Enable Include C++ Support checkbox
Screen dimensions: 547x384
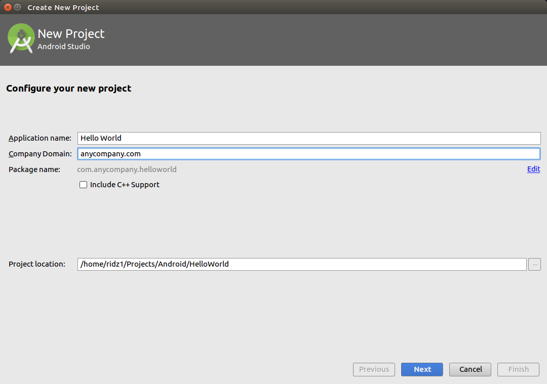[84, 185]
